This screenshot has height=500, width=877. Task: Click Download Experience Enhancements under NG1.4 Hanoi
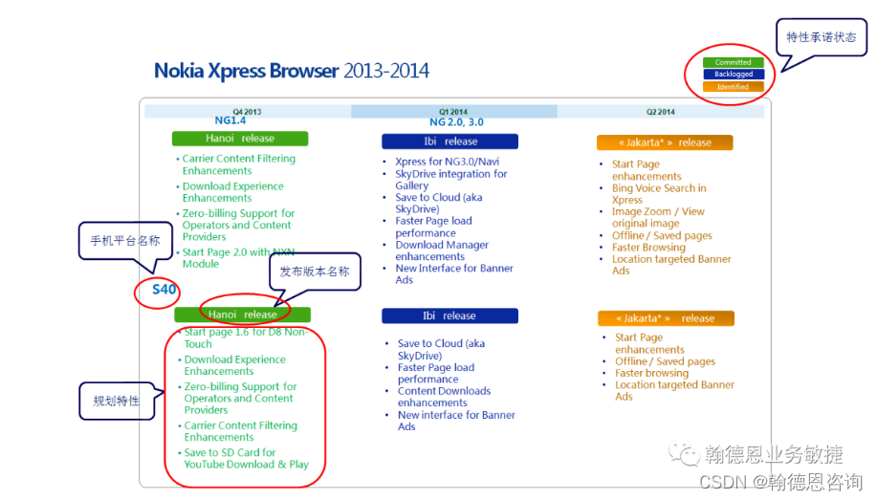[x=232, y=192]
